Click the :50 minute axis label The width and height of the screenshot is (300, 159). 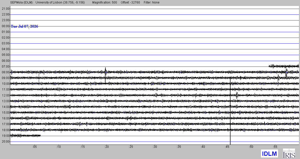[251, 147]
